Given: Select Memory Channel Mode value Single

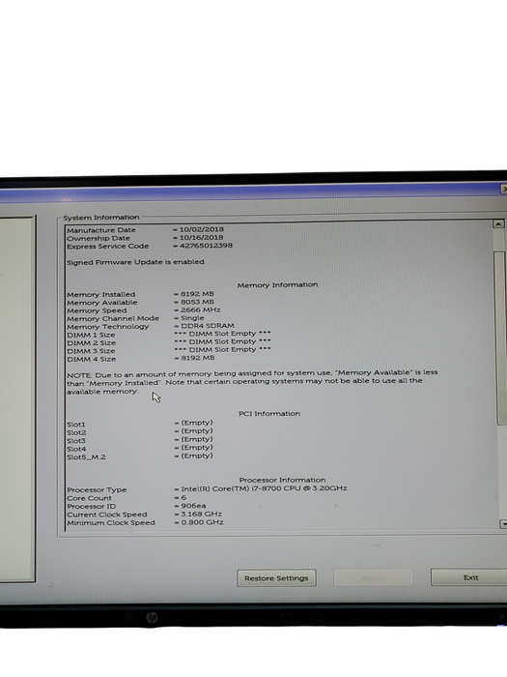Looking at the screenshot, I should (x=192, y=318).
